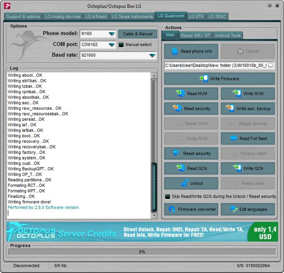
Task: Click the Read security icon
Action: 177,108
